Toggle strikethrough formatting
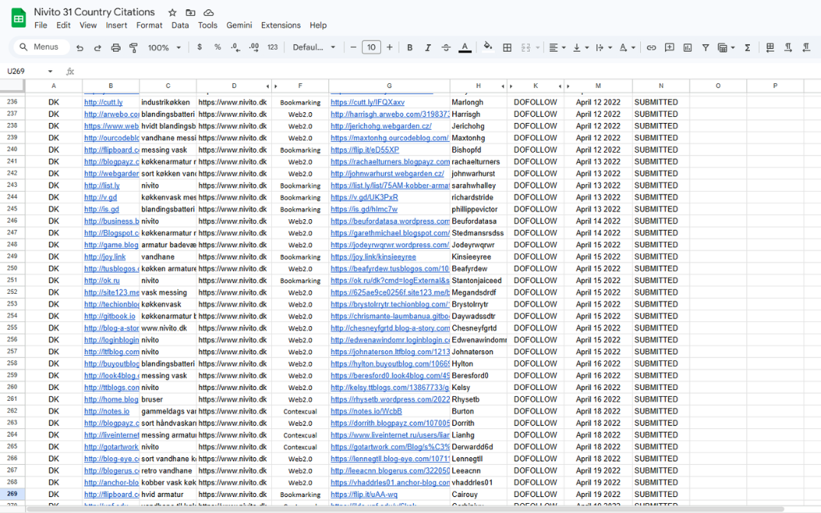The height and width of the screenshot is (513, 821). tap(446, 47)
